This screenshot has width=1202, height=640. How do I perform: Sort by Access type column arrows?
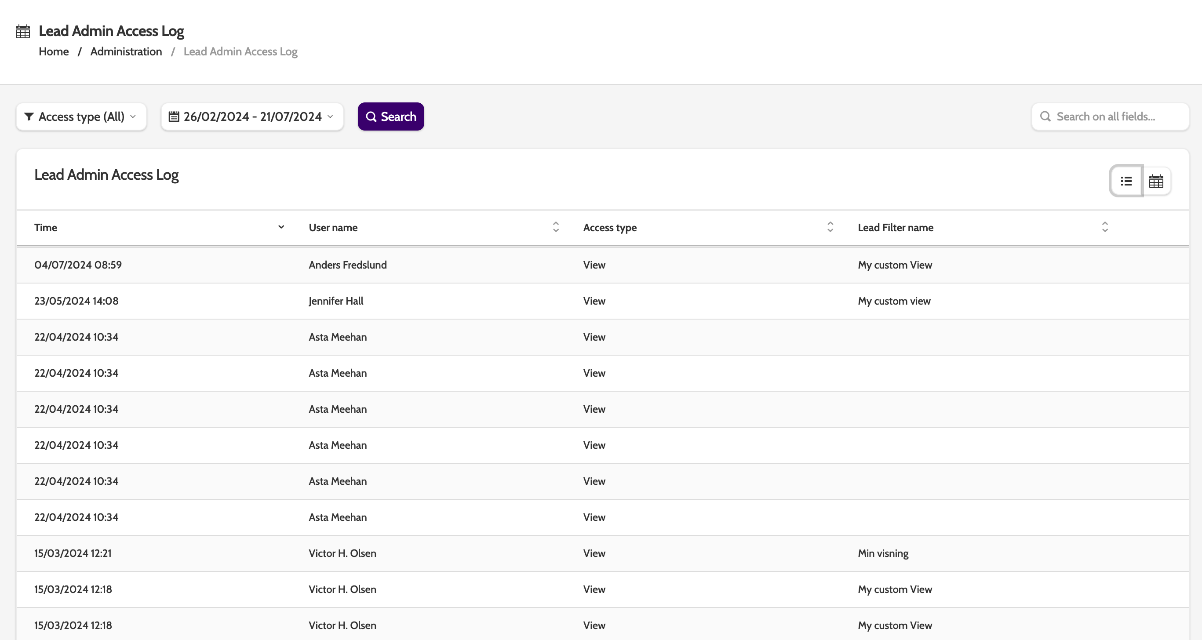tap(830, 227)
